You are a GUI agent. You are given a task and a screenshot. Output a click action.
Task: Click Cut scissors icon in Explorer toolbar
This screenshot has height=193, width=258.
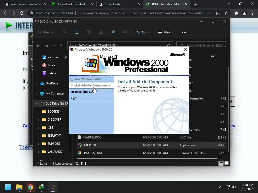64,32
